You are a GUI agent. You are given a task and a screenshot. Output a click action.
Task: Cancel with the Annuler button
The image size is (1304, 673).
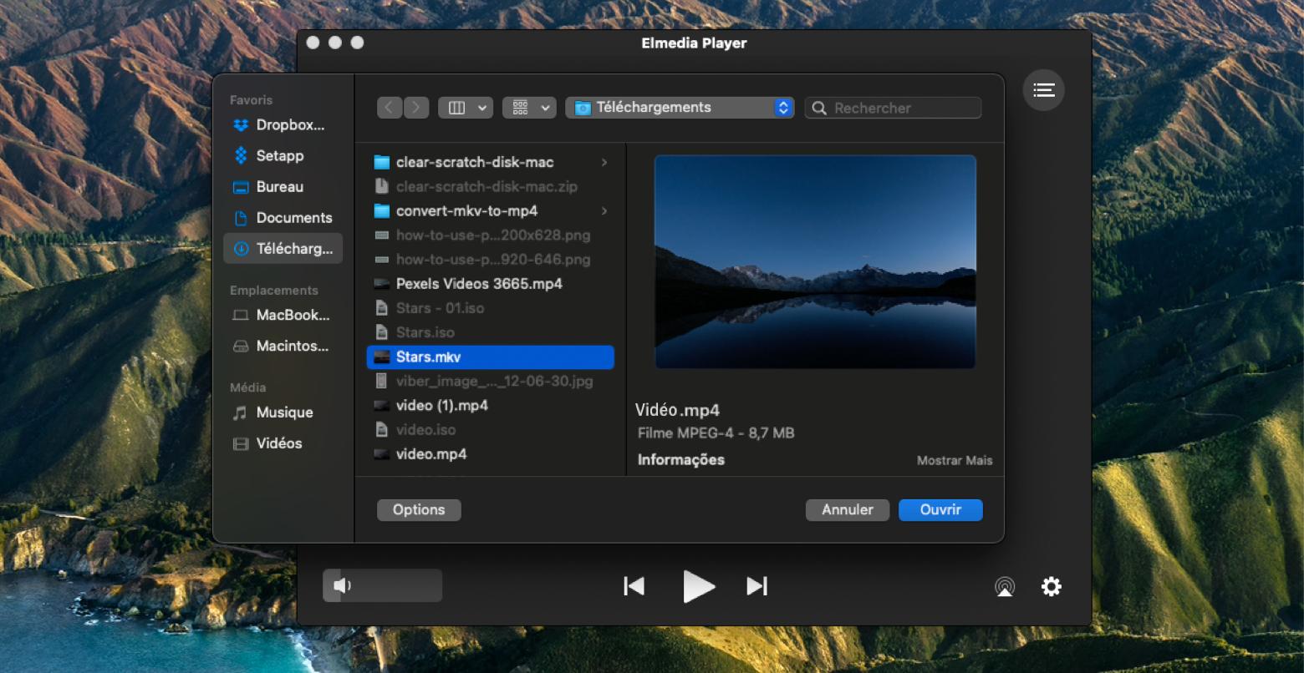click(848, 510)
